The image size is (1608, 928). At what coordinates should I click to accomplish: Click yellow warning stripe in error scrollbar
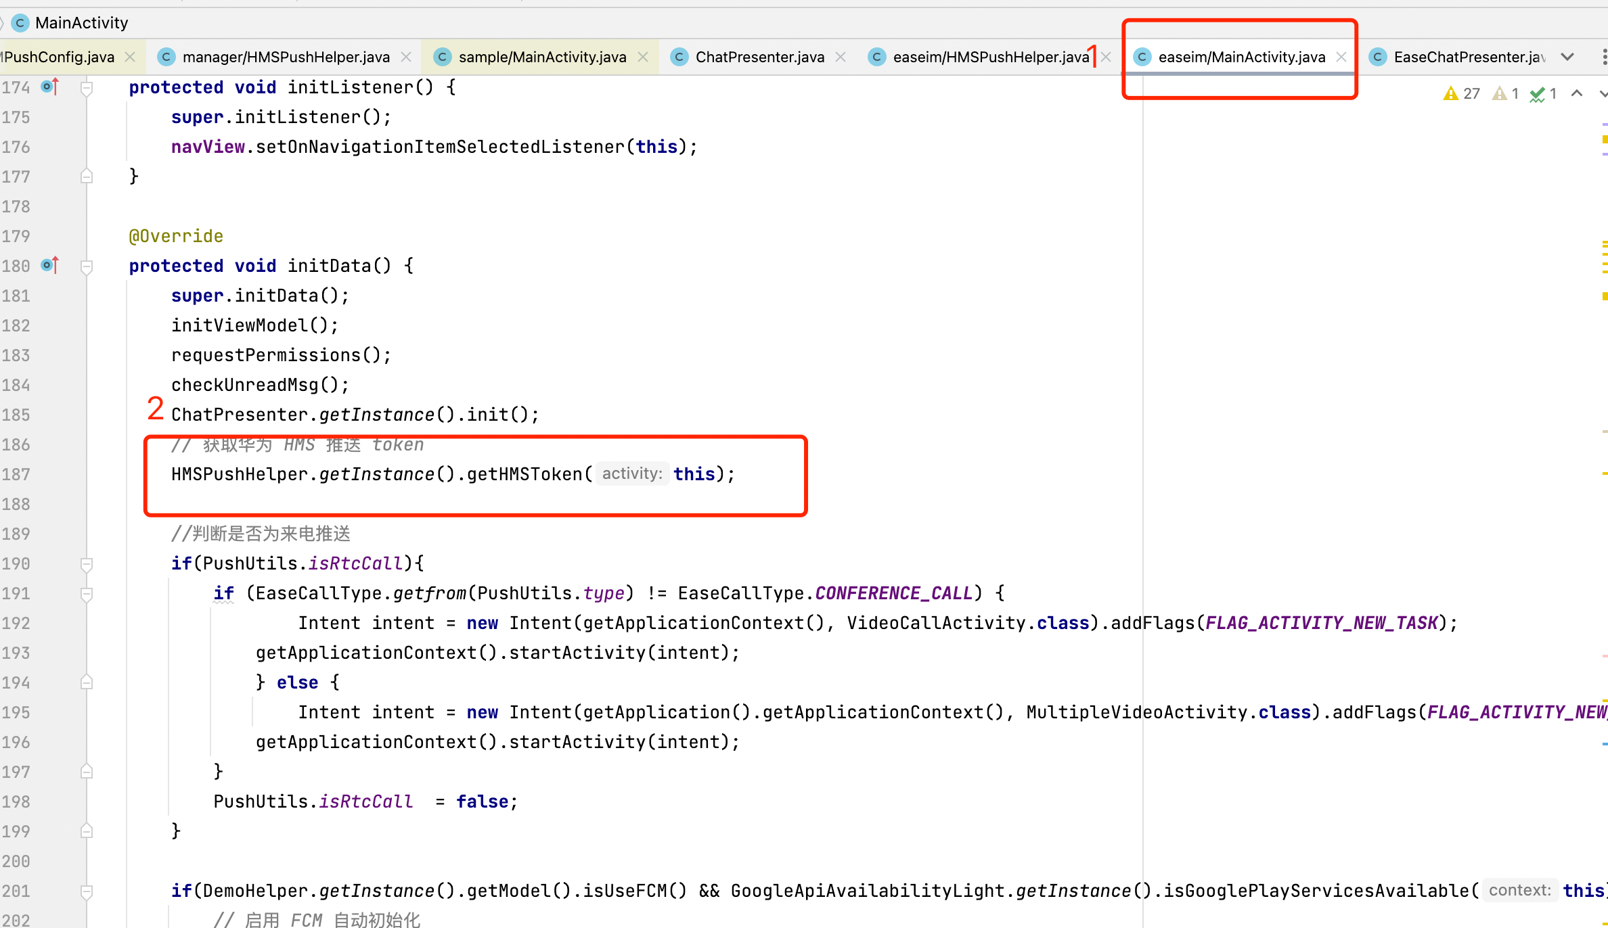coord(1604,139)
